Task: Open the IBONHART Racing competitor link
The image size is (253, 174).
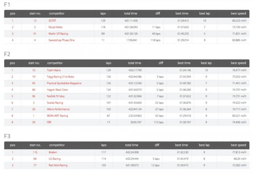Action: [x=57, y=116]
